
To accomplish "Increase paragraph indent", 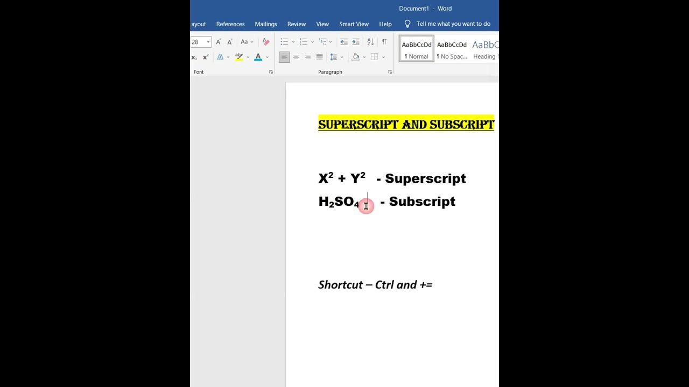I will click(356, 42).
